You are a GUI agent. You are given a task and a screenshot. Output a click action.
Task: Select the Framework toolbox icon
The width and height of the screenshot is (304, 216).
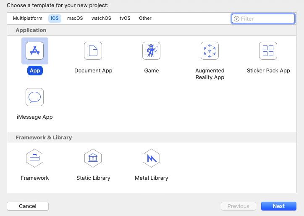[x=35, y=158]
